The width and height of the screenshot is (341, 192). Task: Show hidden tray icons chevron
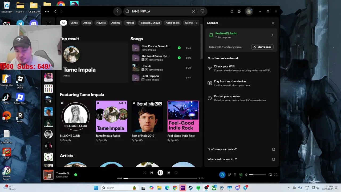click(x=289, y=188)
